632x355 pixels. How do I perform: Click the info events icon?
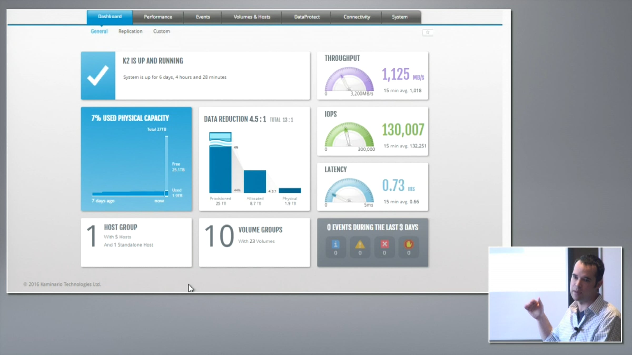point(335,245)
